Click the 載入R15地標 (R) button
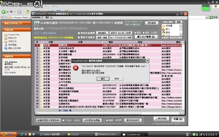The height and width of the screenshot is (137, 219). (x=146, y=37)
